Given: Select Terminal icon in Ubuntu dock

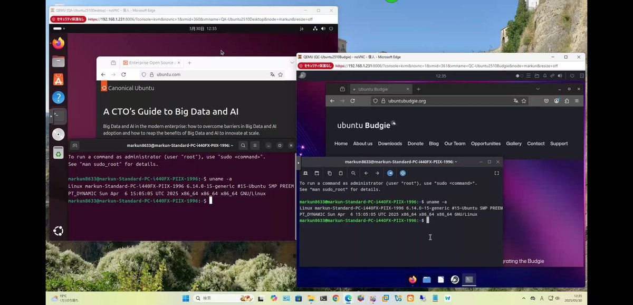Looking at the screenshot, I should (58, 116).
